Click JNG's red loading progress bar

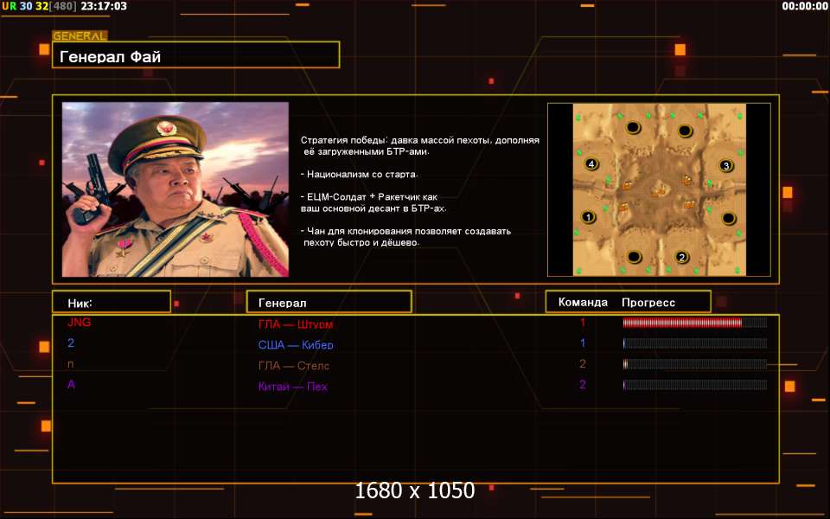(694, 323)
